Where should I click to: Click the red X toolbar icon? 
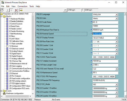16,10
